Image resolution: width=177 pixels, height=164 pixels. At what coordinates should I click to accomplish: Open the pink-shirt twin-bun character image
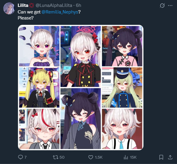122,46
